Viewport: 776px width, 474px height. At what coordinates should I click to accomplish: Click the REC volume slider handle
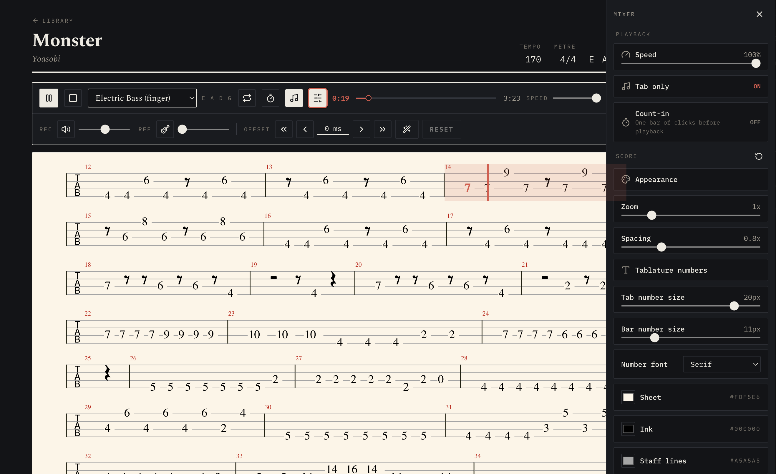tap(105, 129)
